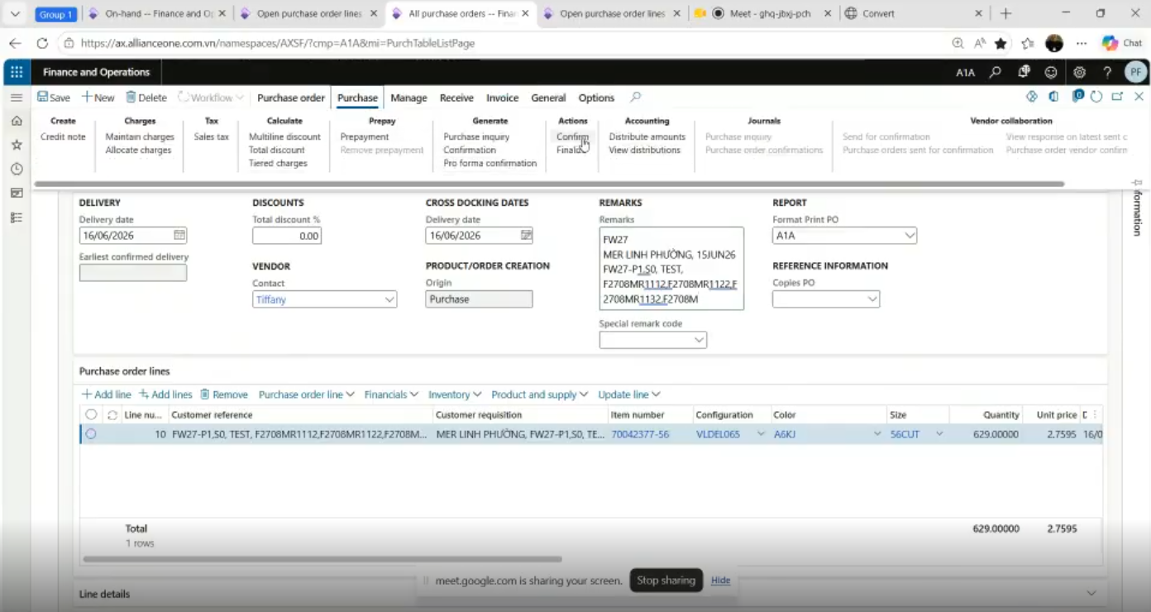Click the Open in Office icon
The width and height of the screenshot is (1151, 612).
tap(1053, 97)
